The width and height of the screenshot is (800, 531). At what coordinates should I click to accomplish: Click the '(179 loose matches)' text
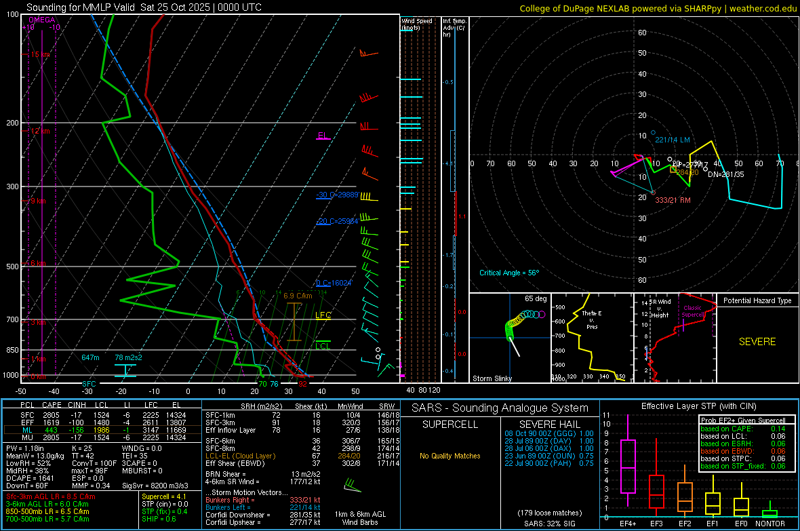(x=549, y=513)
